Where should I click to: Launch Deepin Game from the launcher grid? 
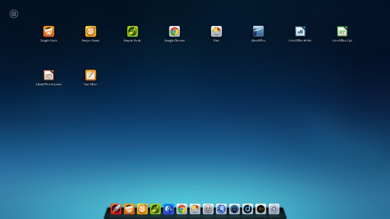(x=91, y=32)
